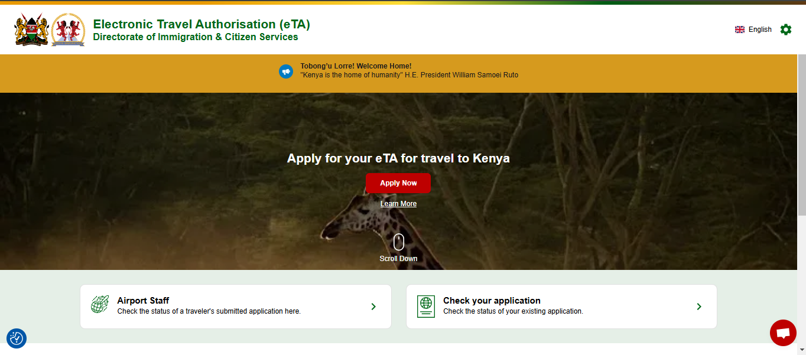The width and height of the screenshot is (806, 355).
Task: Expand the Check your application chevron
Action: tap(699, 307)
